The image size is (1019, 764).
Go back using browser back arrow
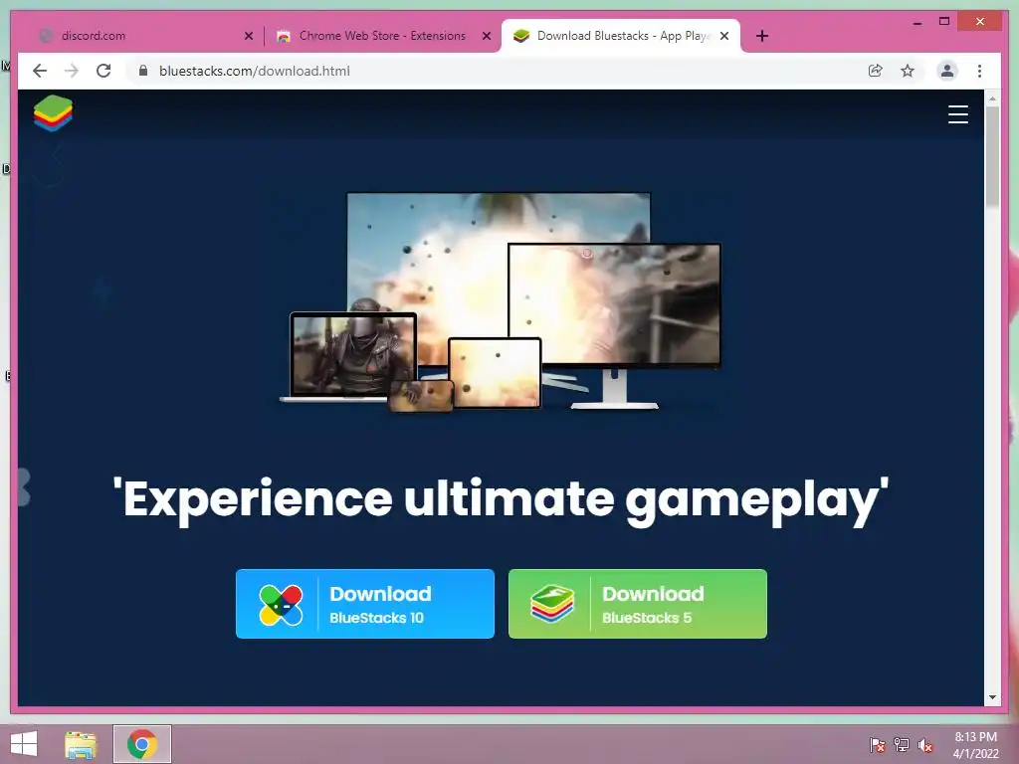(40, 71)
